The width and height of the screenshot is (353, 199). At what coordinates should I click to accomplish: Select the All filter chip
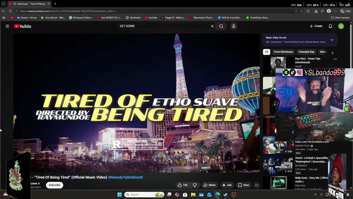(x=266, y=52)
